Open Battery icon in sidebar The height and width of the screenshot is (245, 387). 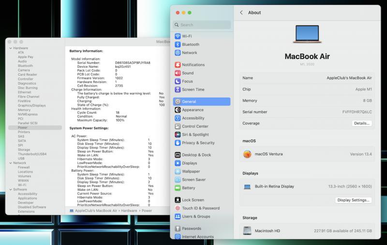178,188
